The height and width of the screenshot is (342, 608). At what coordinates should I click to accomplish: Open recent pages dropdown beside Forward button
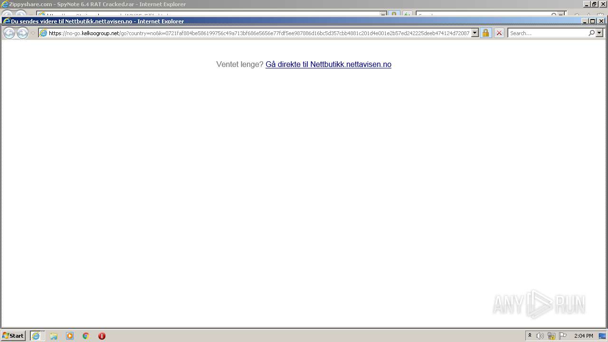click(33, 33)
